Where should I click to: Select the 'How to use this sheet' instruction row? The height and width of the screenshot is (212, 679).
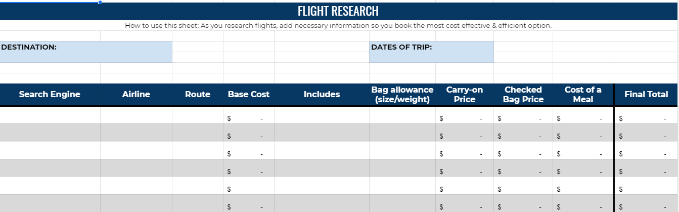tap(338, 25)
